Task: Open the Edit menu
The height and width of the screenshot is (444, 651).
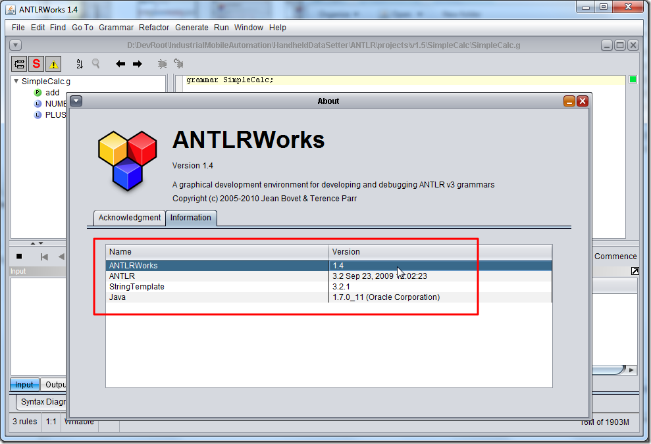Action: click(x=38, y=28)
